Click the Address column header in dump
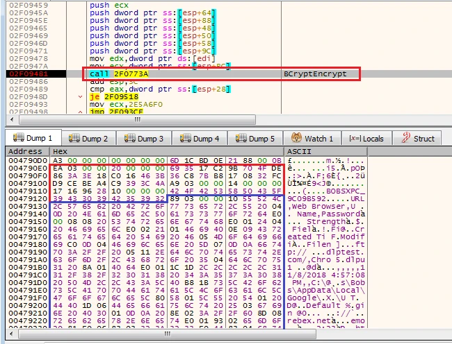The height and width of the screenshot is (344, 452). click(28, 151)
